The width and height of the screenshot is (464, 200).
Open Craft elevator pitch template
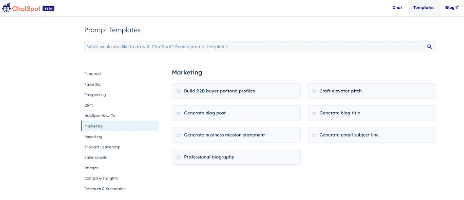coord(372,91)
